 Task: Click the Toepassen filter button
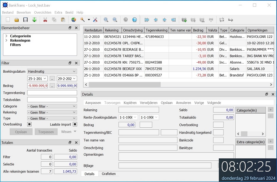tap(46, 132)
